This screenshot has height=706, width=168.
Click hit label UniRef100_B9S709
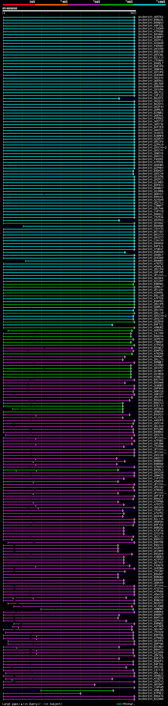pyautogui.click(x=151, y=380)
